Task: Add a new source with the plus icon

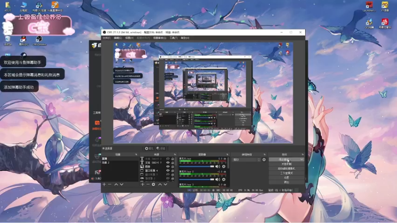Action: pyautogui.click(x=142, y=184)
